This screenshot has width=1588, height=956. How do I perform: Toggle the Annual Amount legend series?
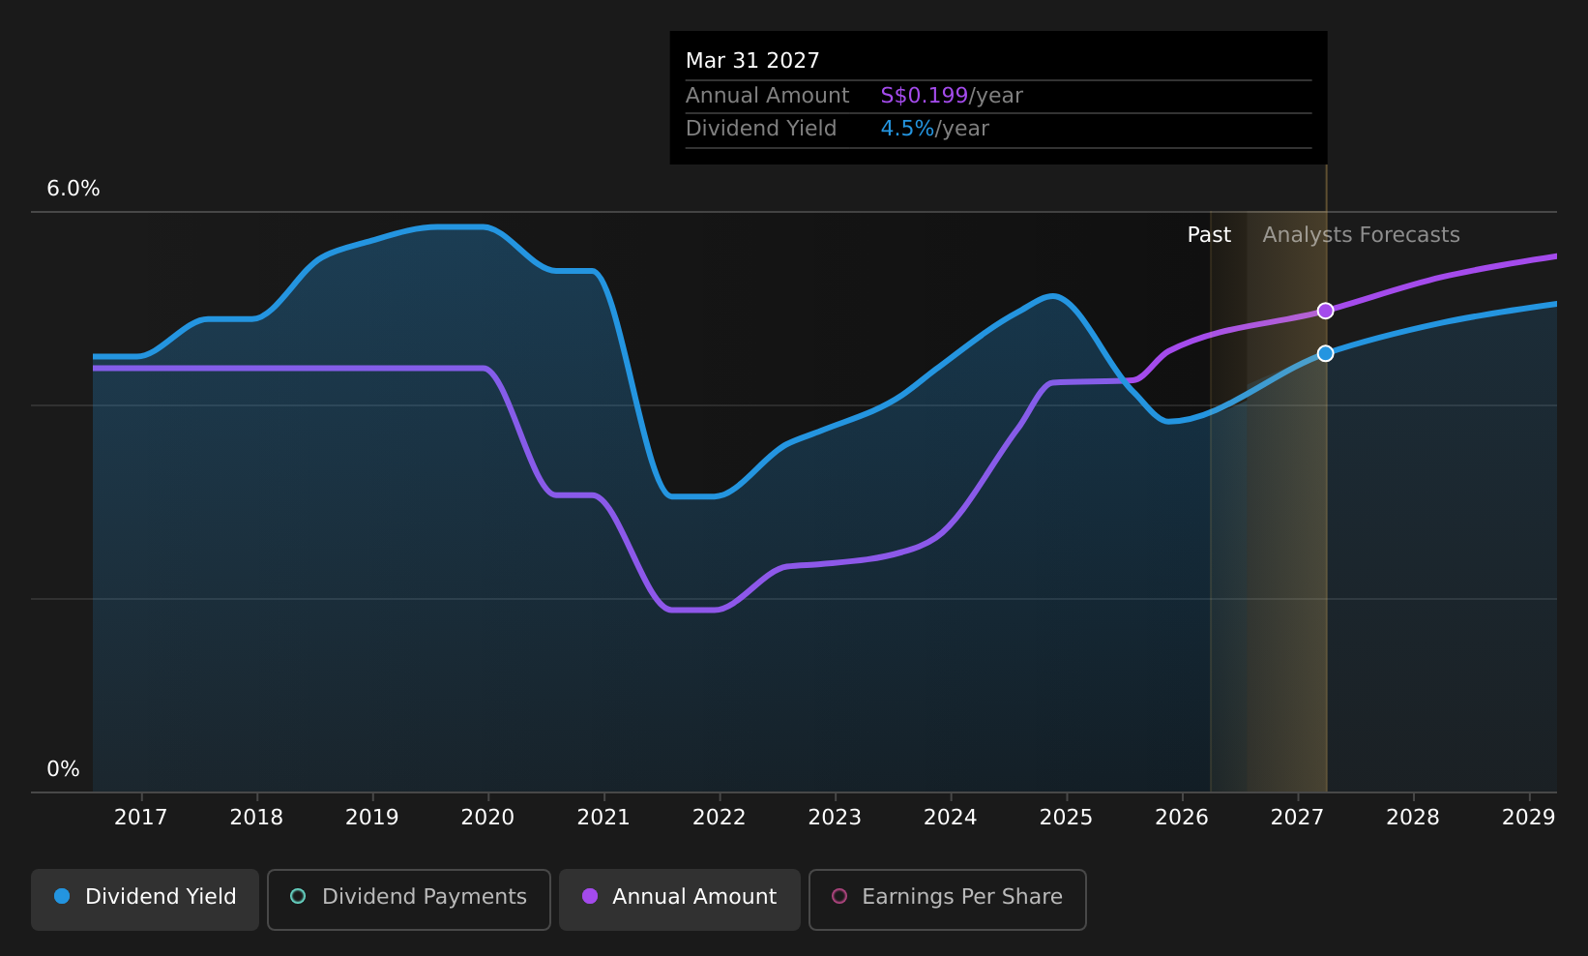[680, 900]
